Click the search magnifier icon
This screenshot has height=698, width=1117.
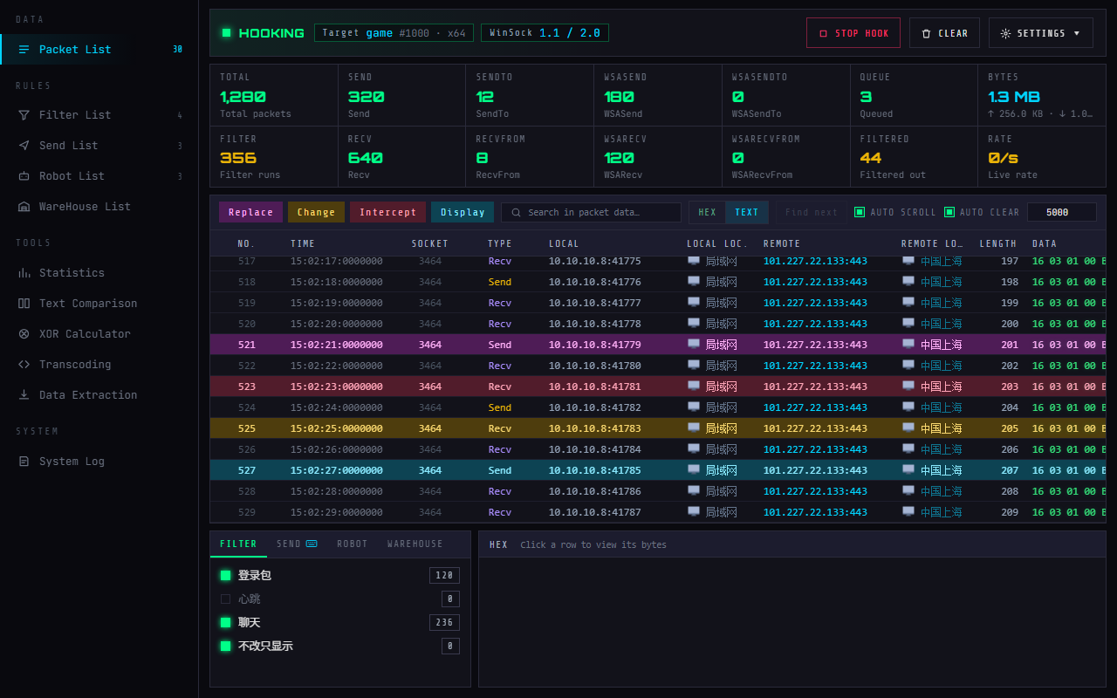[x=517, y=213]
